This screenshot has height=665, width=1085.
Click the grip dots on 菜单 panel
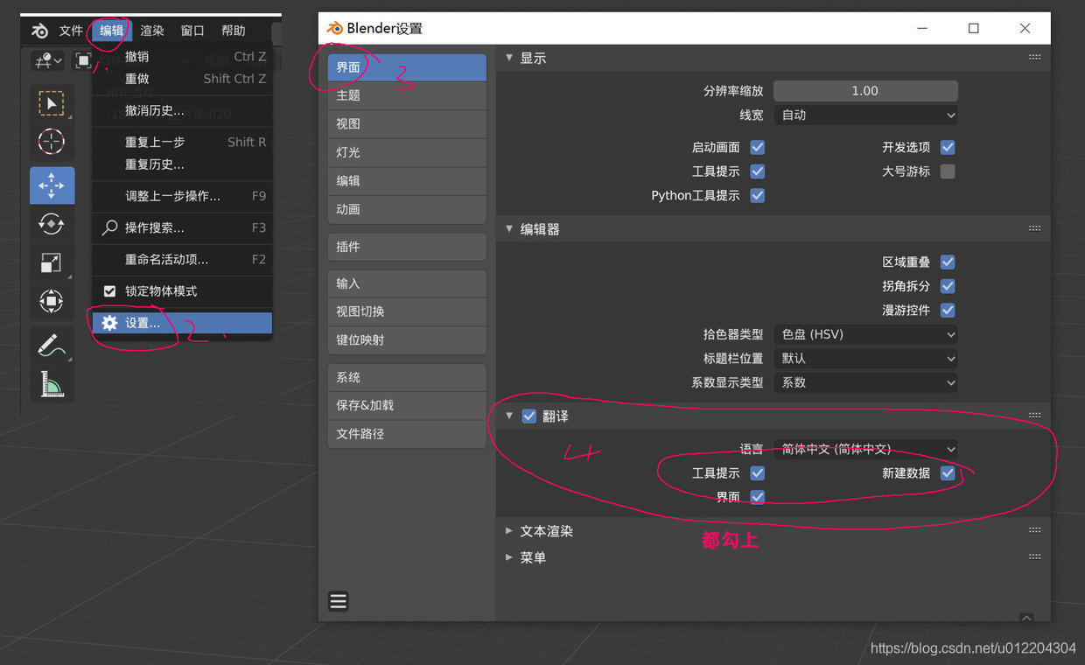[1035, 557]
